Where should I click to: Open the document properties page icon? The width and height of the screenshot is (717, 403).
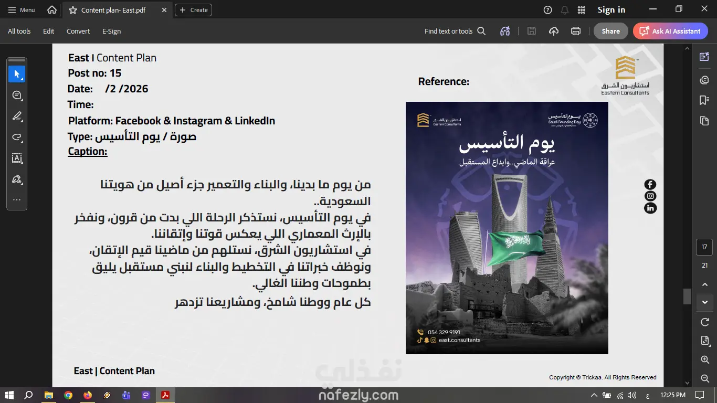[x=705, y=341]
